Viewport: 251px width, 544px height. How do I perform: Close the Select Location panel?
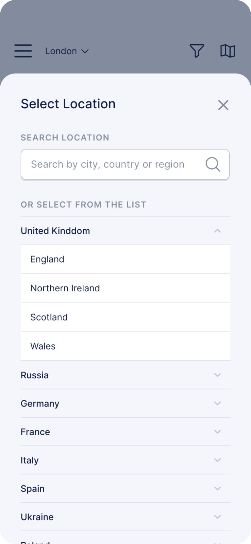pyautogui.click(x=223, y=105)
